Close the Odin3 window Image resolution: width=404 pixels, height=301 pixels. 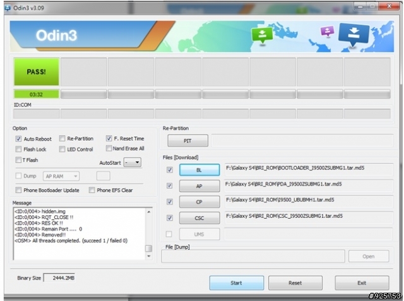[x=389, y=6]
